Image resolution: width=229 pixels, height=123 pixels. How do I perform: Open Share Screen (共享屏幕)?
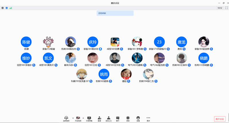tap(89, 118)
